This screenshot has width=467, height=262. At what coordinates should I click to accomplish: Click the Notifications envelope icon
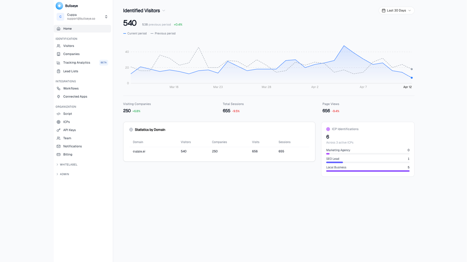tap(58, 146)
